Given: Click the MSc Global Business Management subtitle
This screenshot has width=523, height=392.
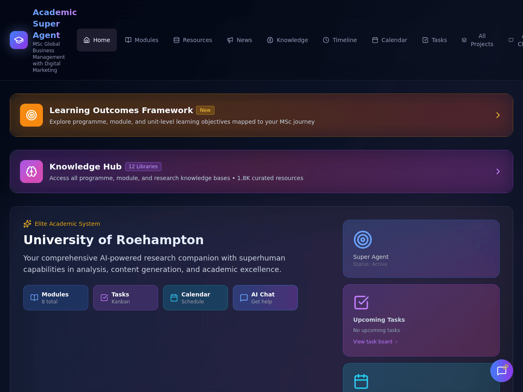Looking at the screenshot, I should coord(49,57).
